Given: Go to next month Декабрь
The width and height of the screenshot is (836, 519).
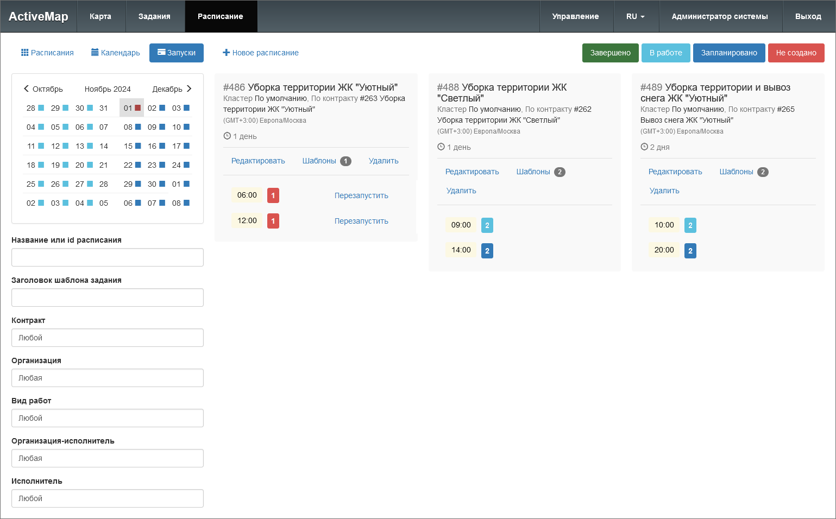Looking at the screenshot, I should tap(172, 89).
